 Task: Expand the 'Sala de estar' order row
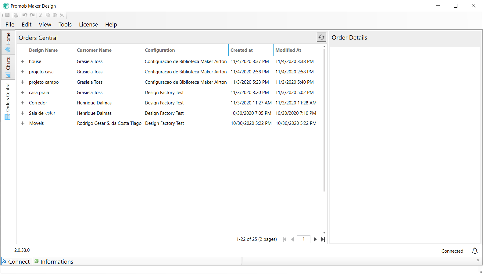pyautogui.click(x=22, y=113)
